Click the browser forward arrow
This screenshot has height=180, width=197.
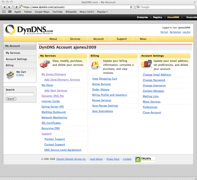point(9,7)
